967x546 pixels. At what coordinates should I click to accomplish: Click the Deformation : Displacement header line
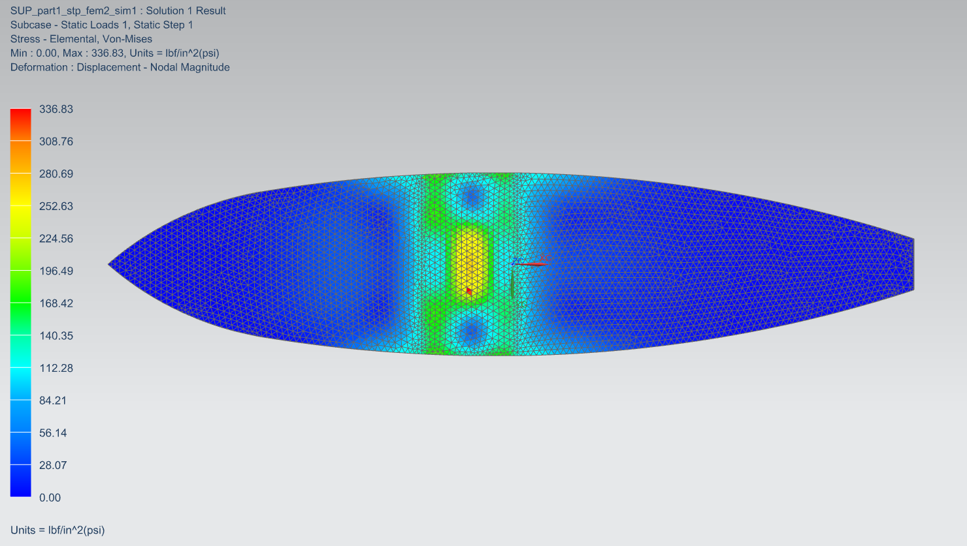click(x=120, y=67)
